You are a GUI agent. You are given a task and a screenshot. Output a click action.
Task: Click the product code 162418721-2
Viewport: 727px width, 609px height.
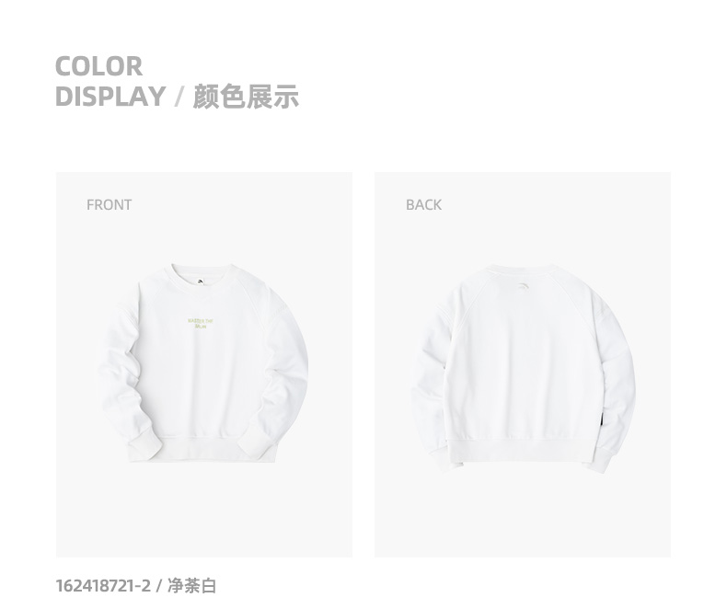(103, 586)
